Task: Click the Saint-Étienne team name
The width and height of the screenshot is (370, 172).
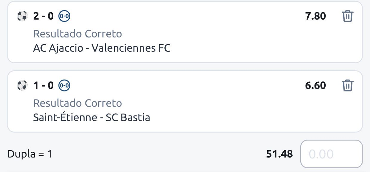Action: tap(65, 118)
